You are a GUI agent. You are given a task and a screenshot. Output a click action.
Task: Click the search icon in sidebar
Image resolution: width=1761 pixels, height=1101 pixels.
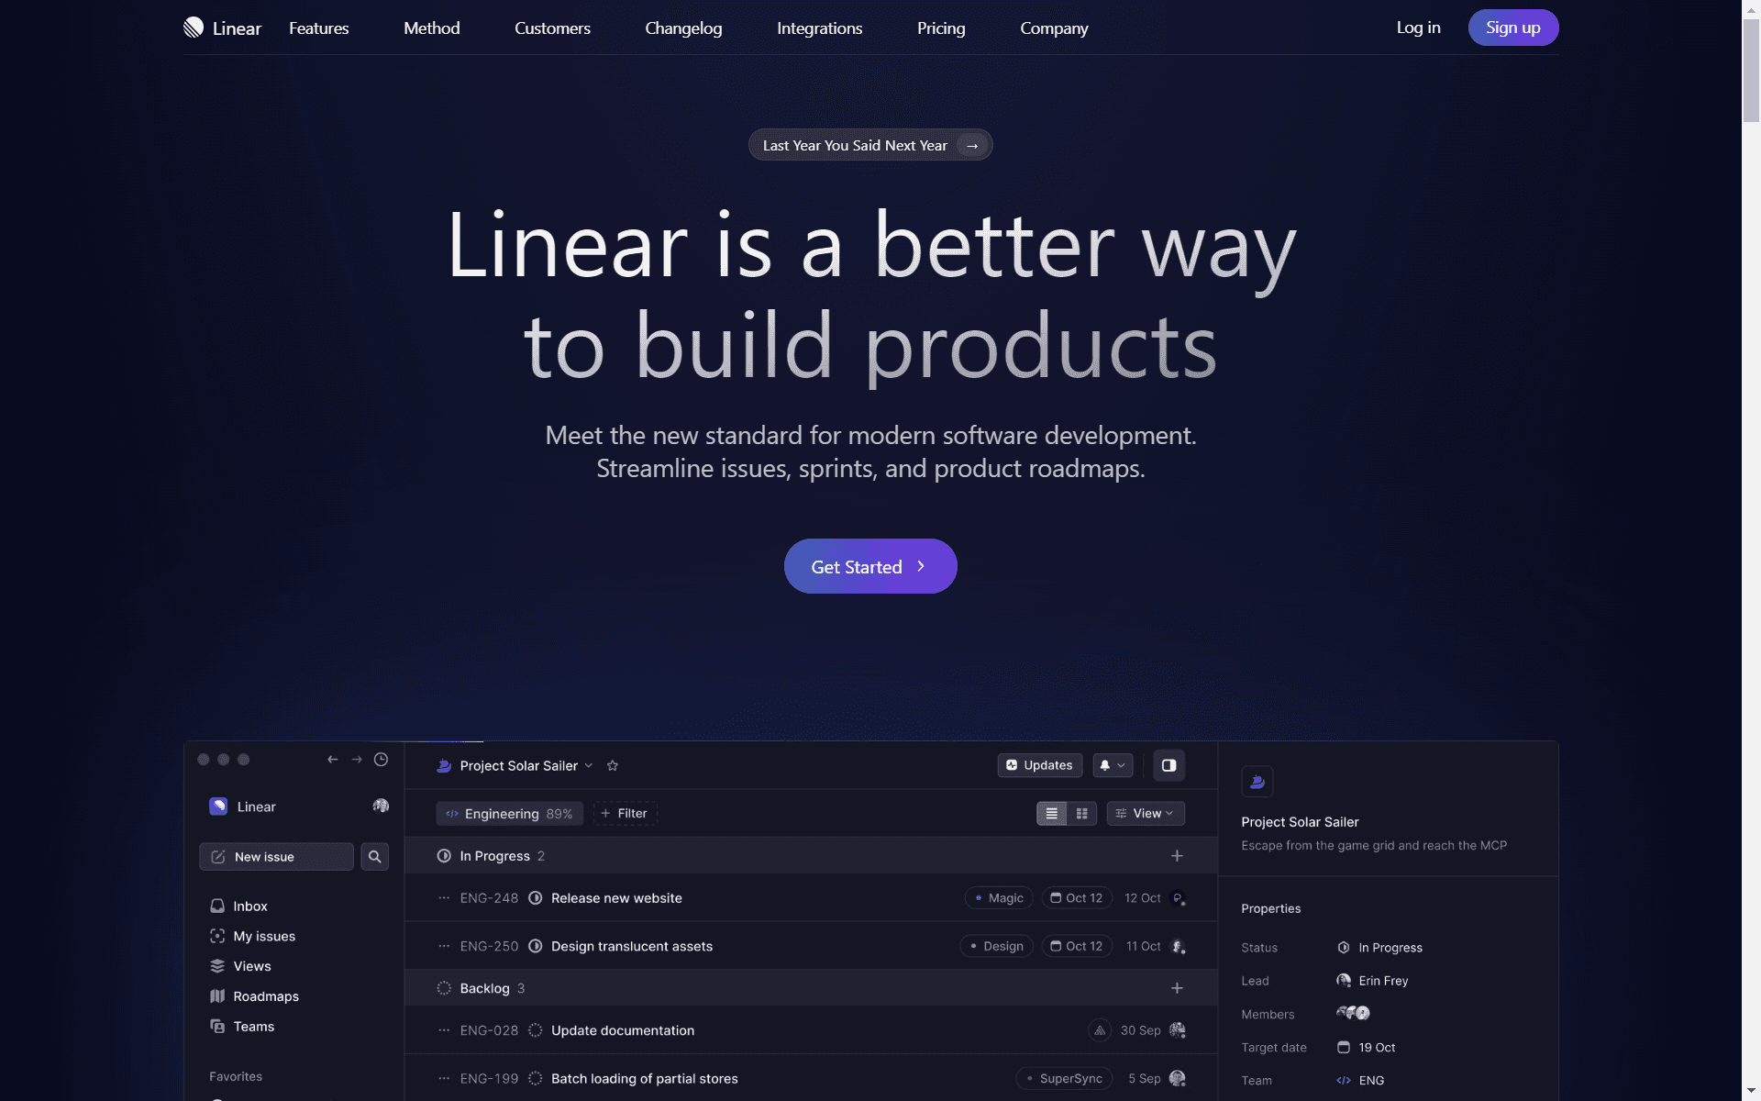374,856
